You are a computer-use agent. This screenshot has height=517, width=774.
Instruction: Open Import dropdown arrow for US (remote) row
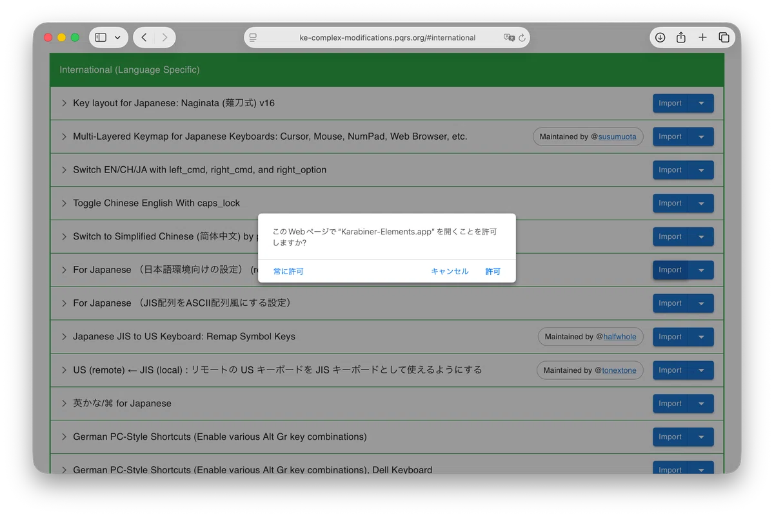(701, 370)
